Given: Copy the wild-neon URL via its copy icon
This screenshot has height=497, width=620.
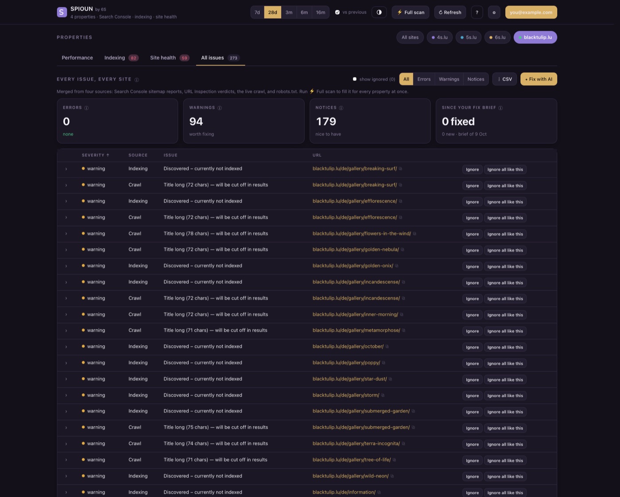Looking at the screenshot, I should [x=392, y=476].
